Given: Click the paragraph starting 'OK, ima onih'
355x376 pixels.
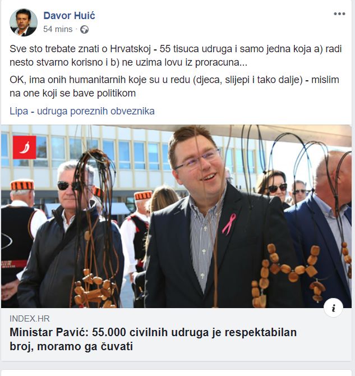Looking at the screenshot, I should (x=174, y=86).
